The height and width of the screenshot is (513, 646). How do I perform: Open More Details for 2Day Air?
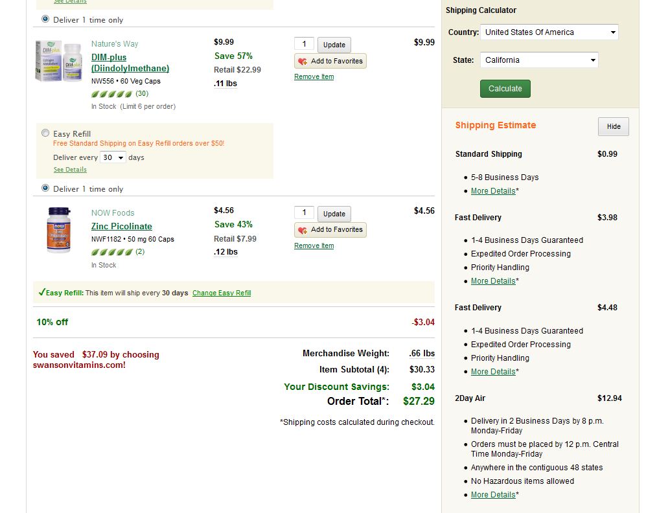tap(493, 495)
